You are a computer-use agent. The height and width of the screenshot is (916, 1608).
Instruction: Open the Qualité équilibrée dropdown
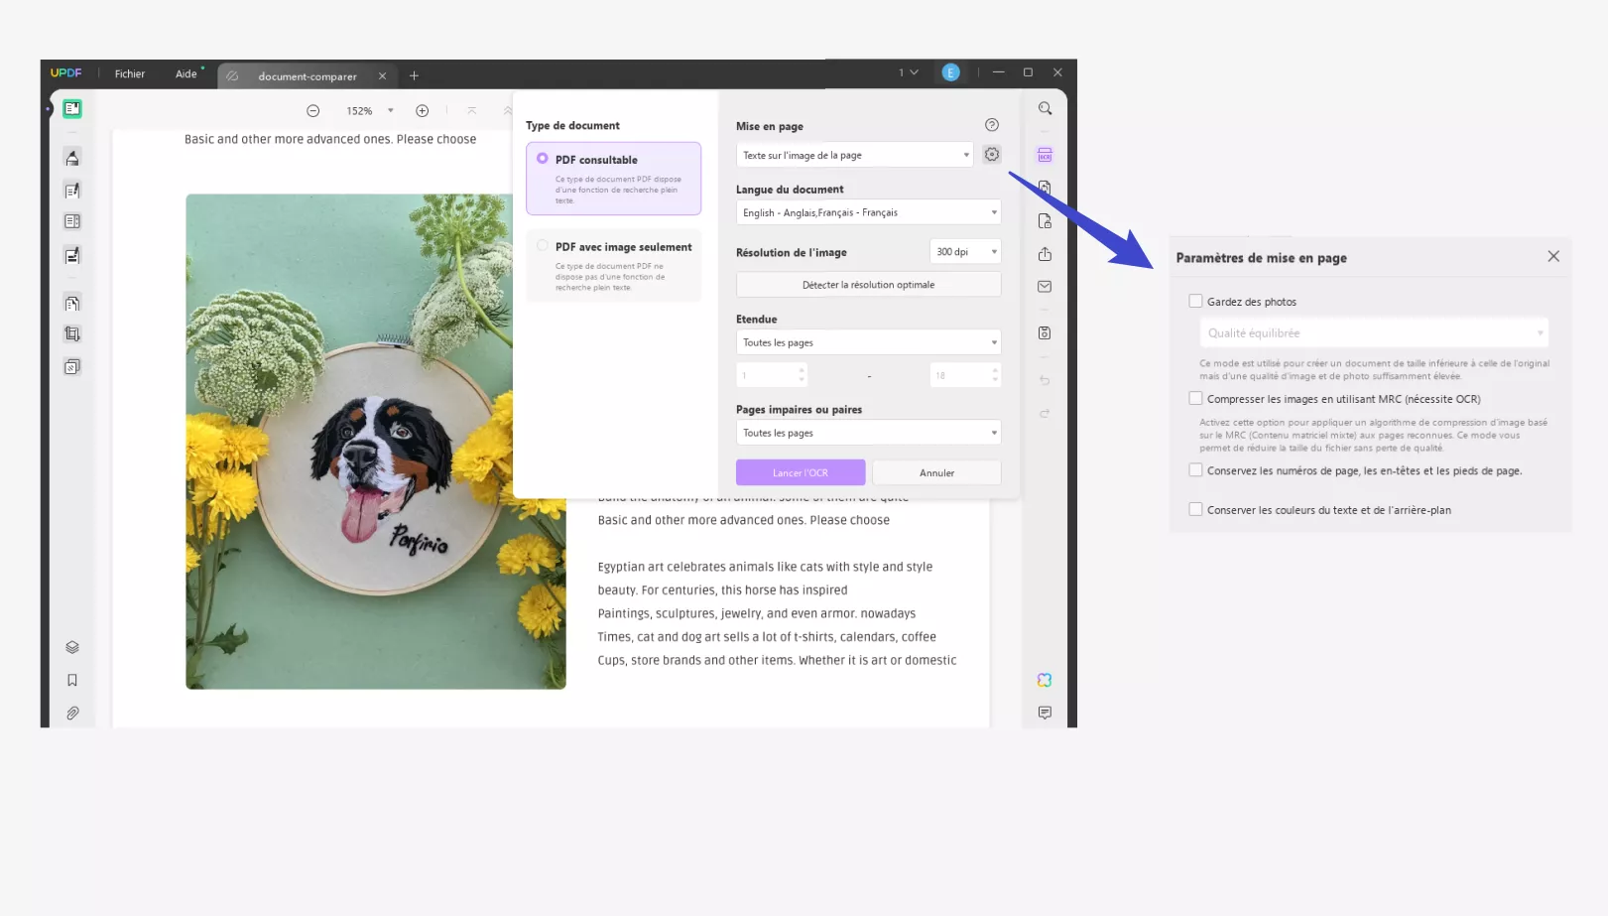[x=1374, y=333]
